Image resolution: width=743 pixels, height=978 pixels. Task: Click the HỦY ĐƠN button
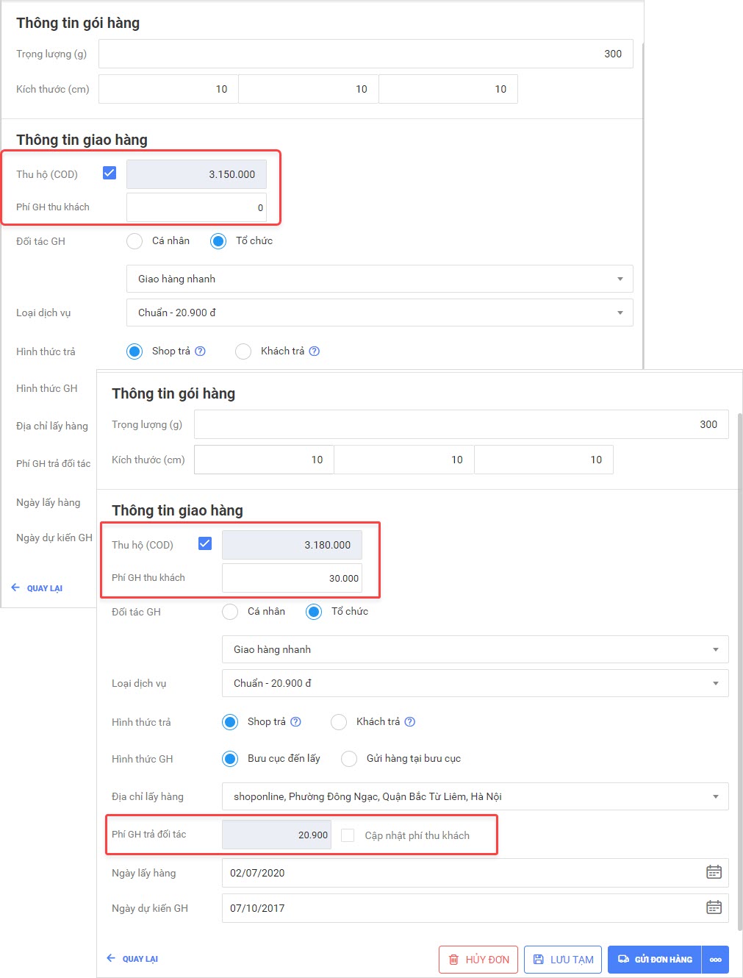[478, 960]
